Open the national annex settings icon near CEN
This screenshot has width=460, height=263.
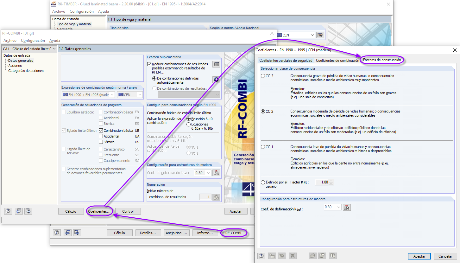click(320, 35)
